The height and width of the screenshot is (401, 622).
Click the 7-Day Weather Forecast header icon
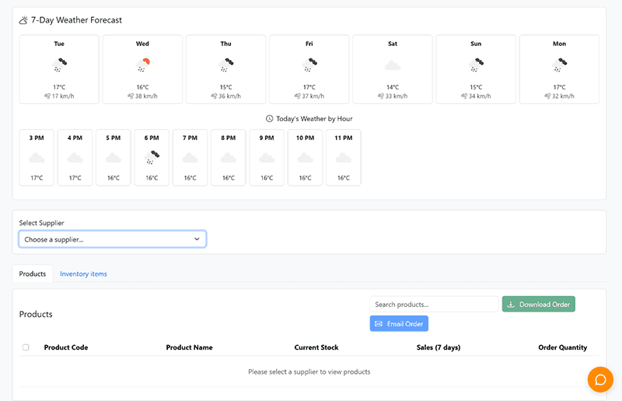click(23, 20)
